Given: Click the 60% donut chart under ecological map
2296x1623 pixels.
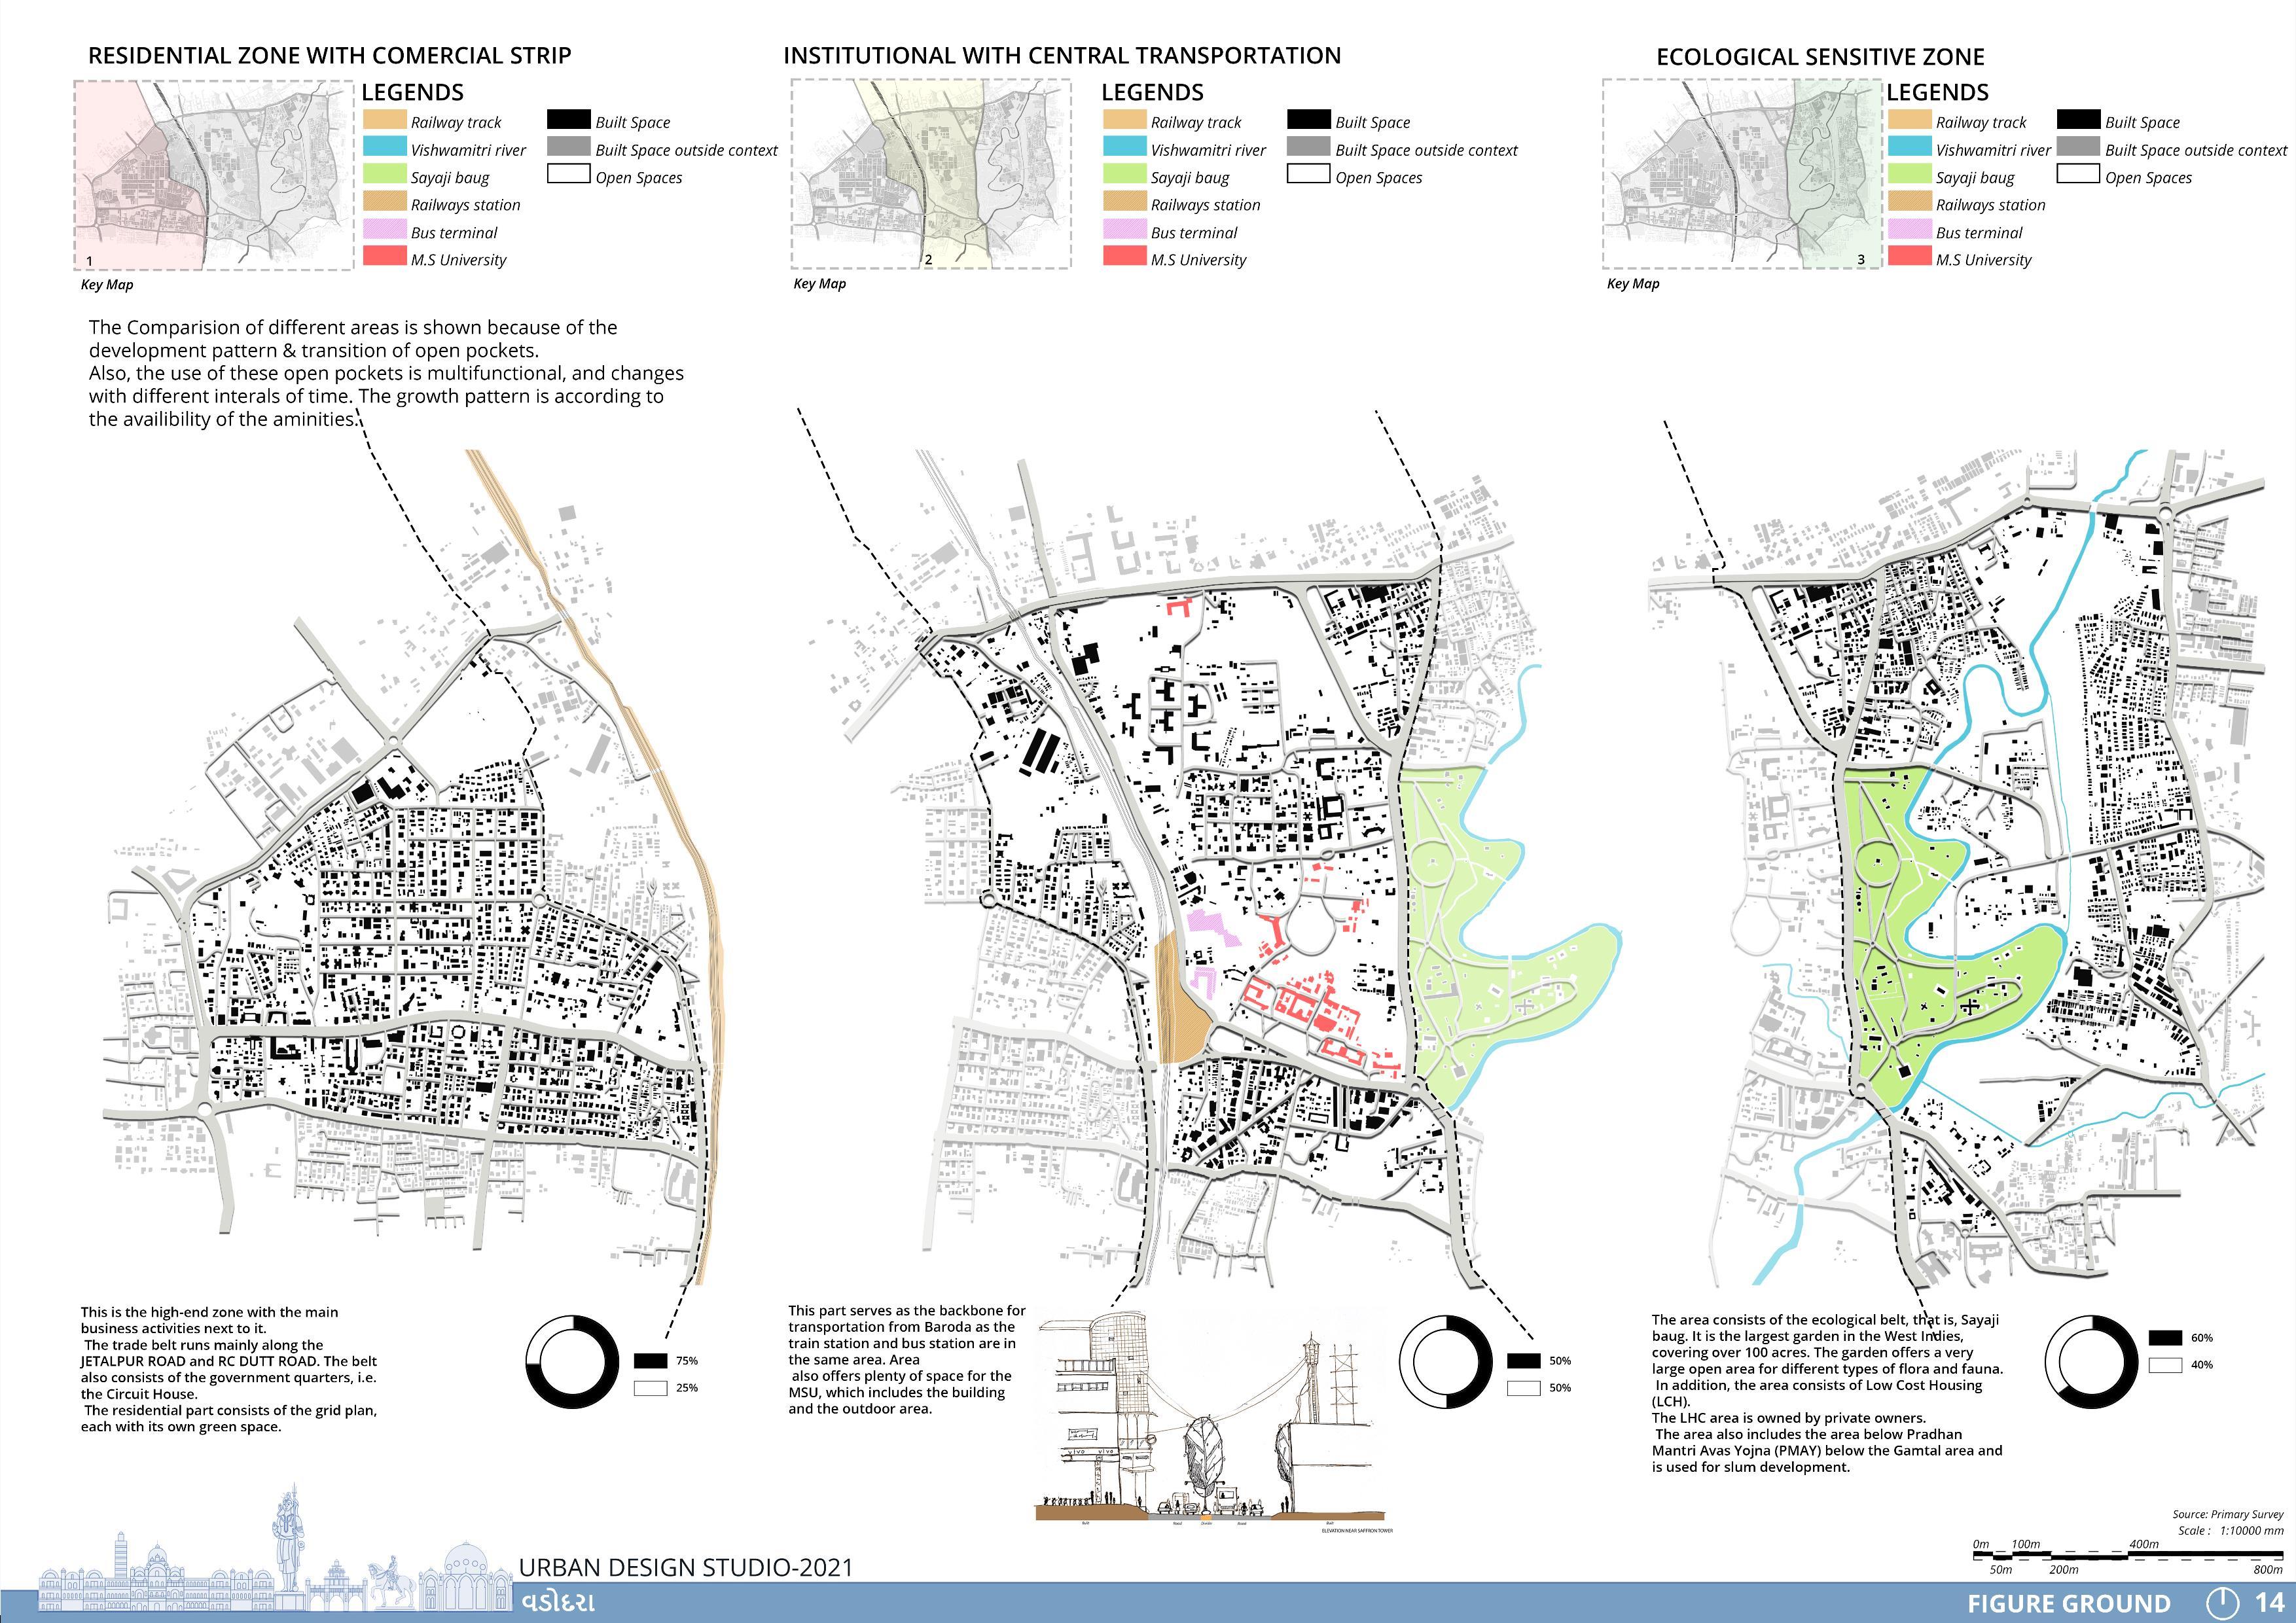Looking at the screenshot, I should [x=2091, y=1363].
